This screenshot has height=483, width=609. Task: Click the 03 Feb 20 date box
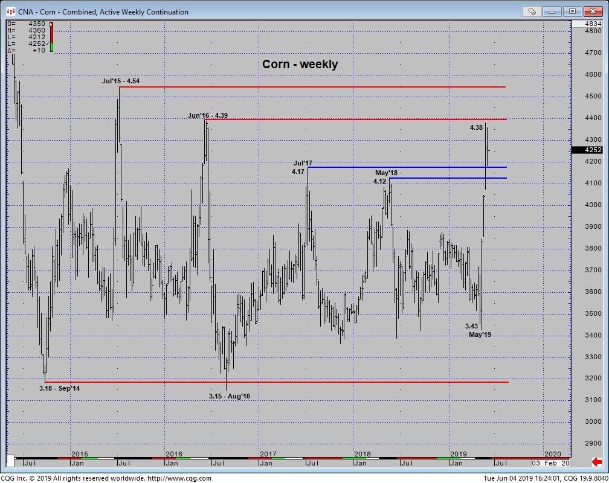coord(550,462)
